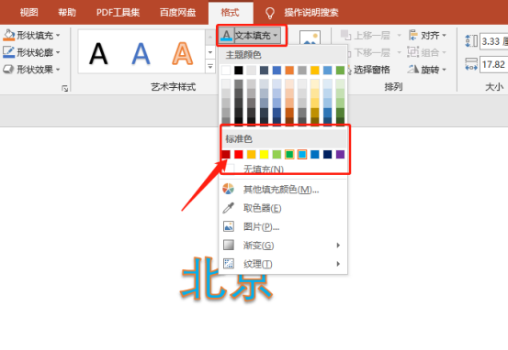Pick the white theme color swatch
Screen dimensions: 508x350
pyautogui.click(x=226, y=70)
